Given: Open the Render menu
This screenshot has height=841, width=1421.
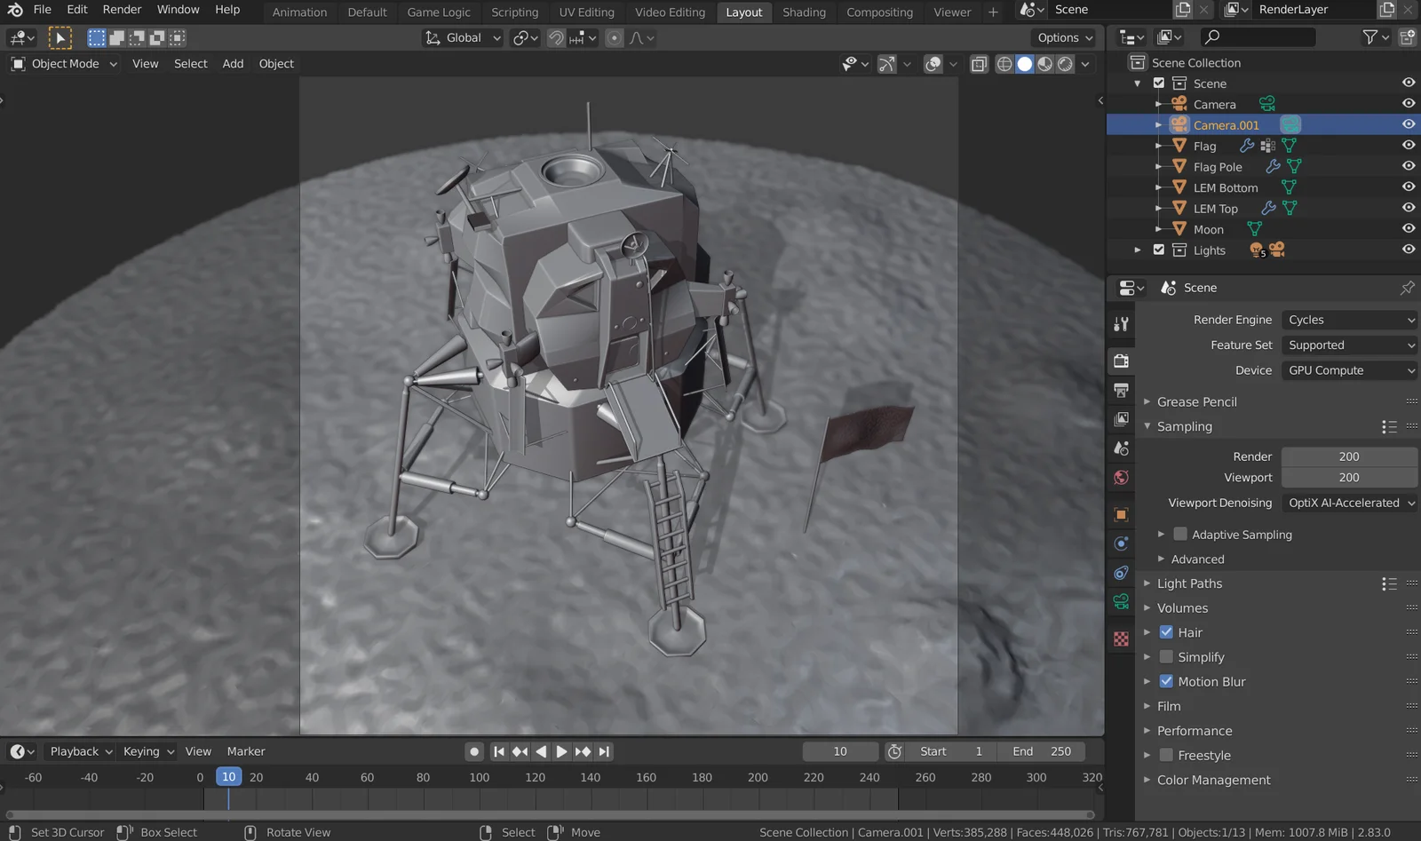Looking at the screenshot, I should click(x=122, y=9).
